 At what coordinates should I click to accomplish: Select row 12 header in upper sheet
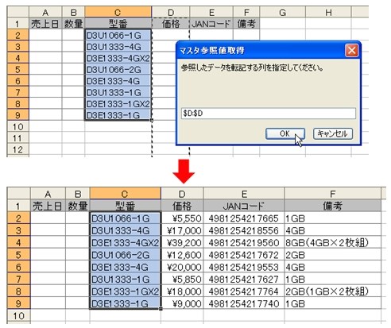17,149
